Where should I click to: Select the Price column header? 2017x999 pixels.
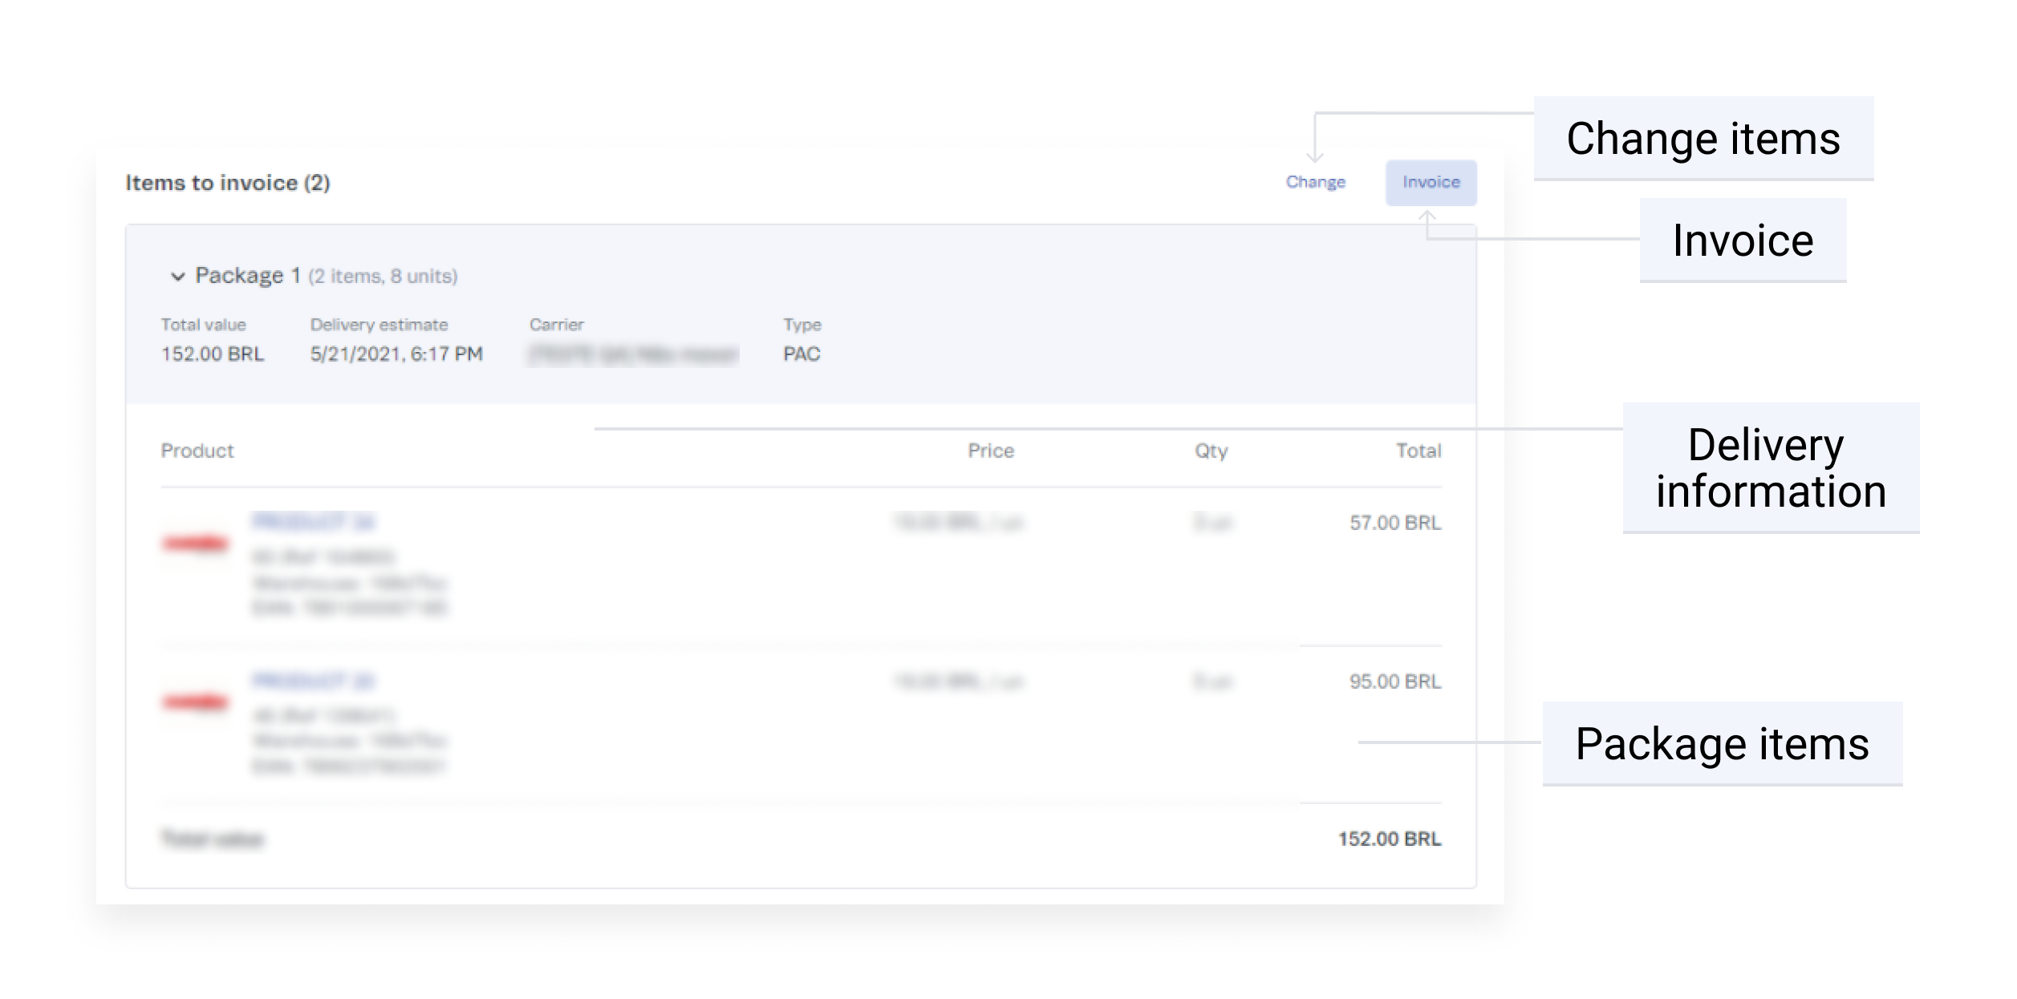991,451
